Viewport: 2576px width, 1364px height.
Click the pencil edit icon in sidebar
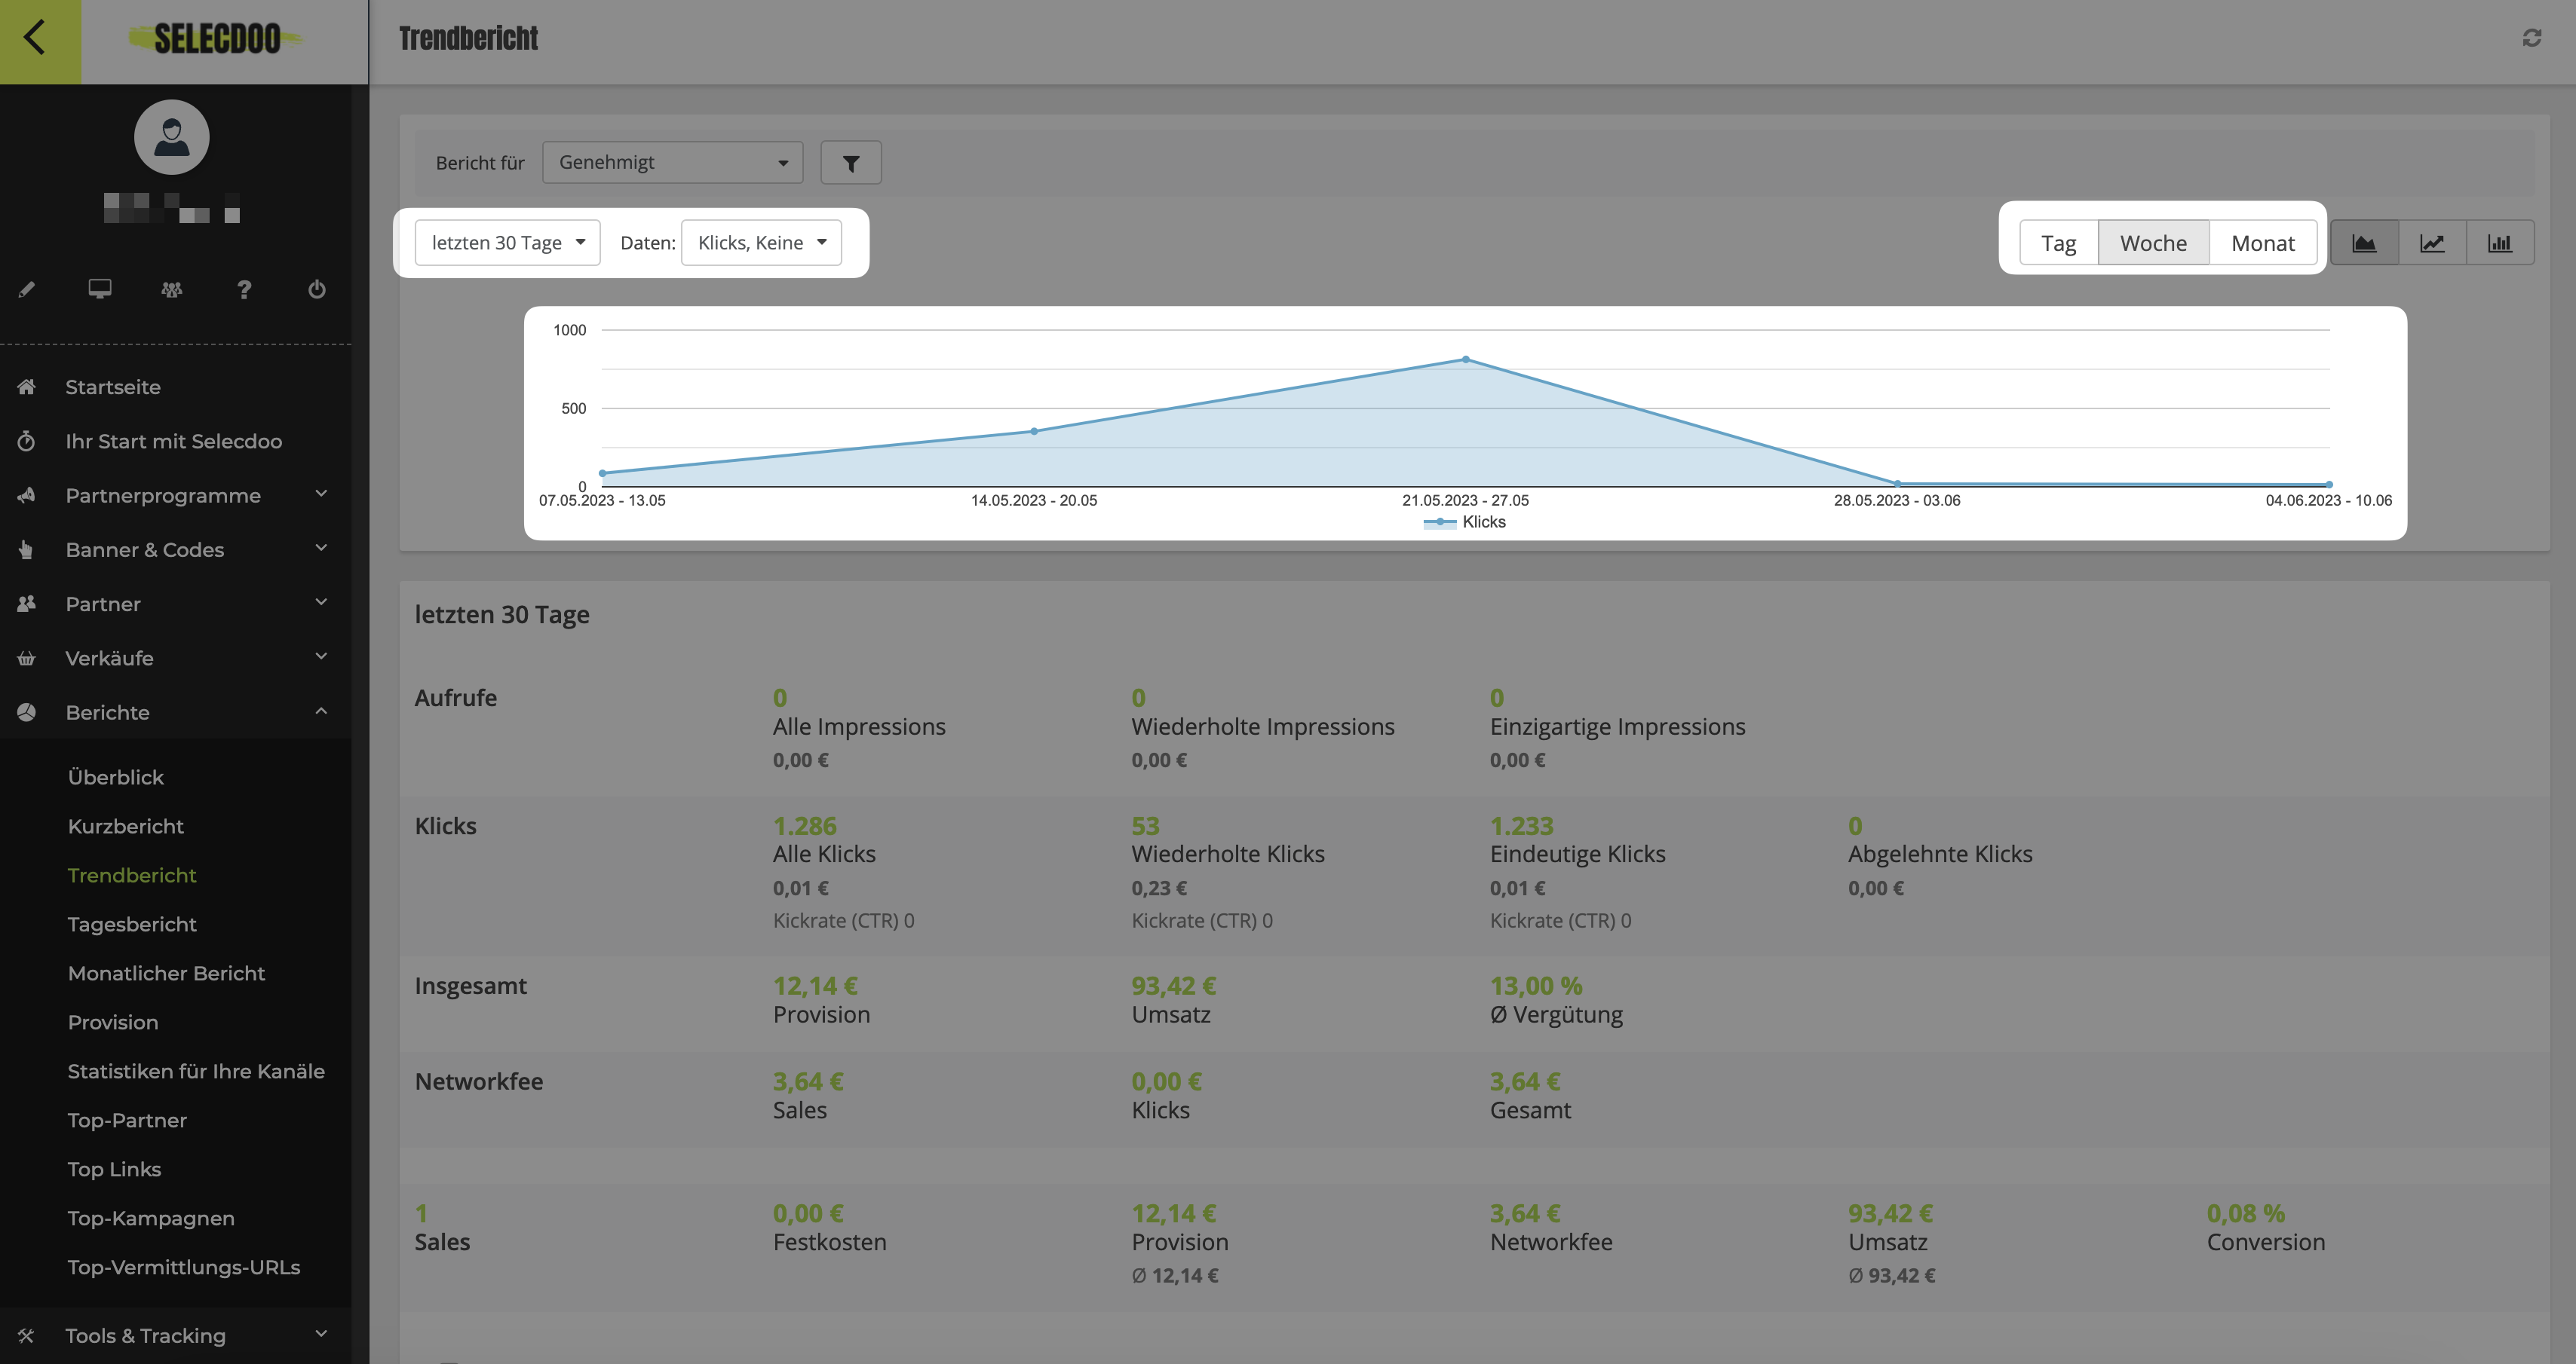click(27, 289)
